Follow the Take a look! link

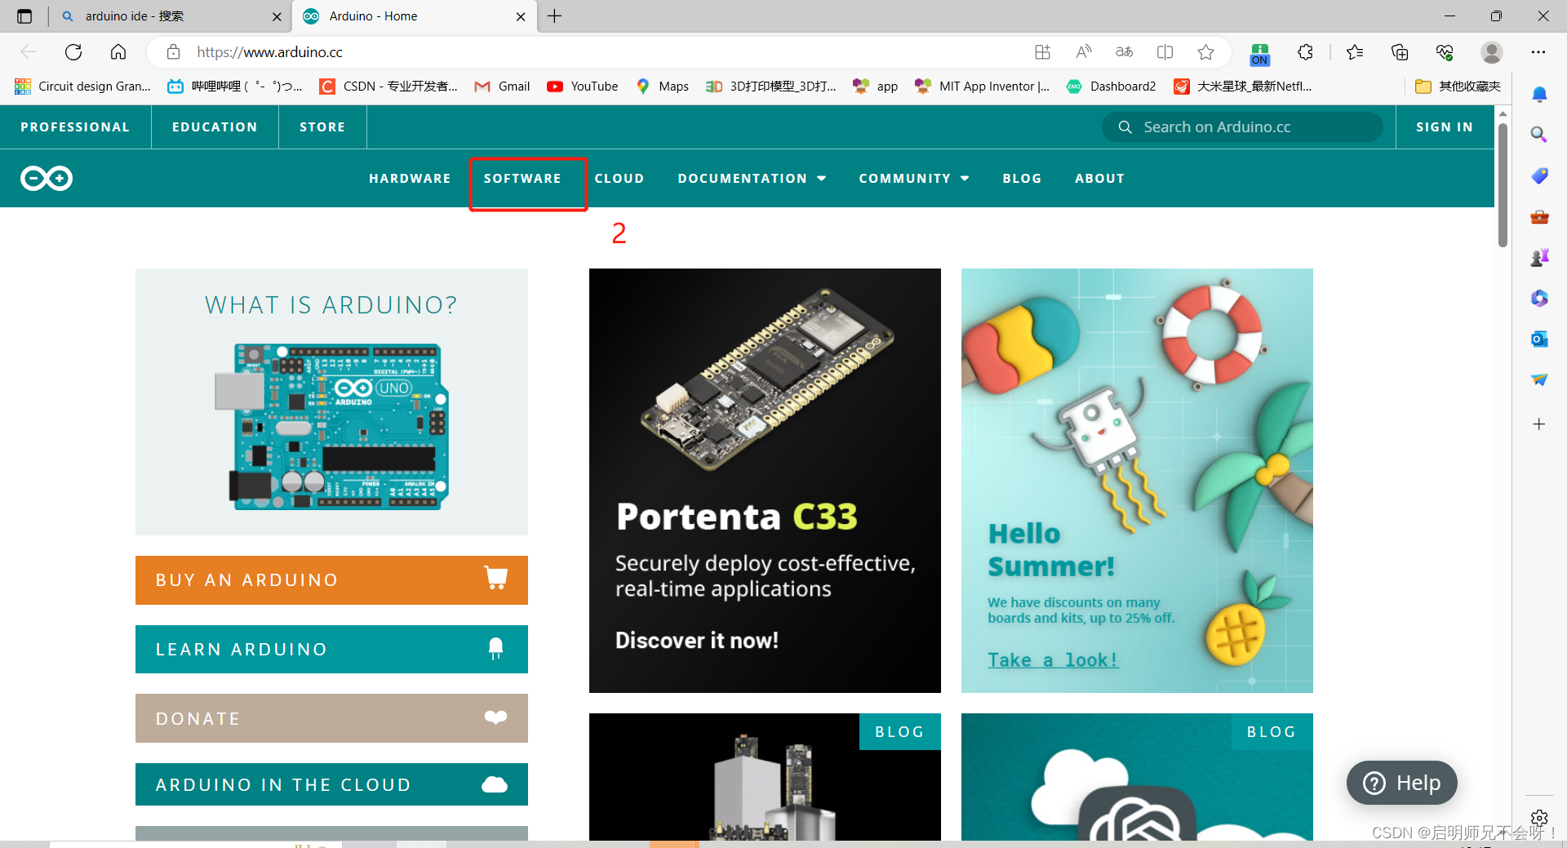pos(1053,659)
